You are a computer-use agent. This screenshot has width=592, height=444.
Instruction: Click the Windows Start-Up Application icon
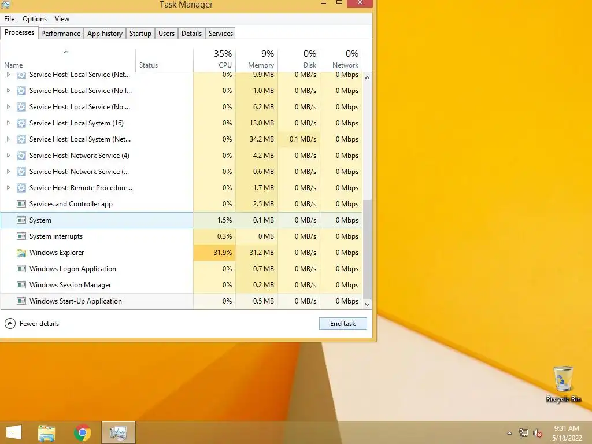click(x=21, y=301)
